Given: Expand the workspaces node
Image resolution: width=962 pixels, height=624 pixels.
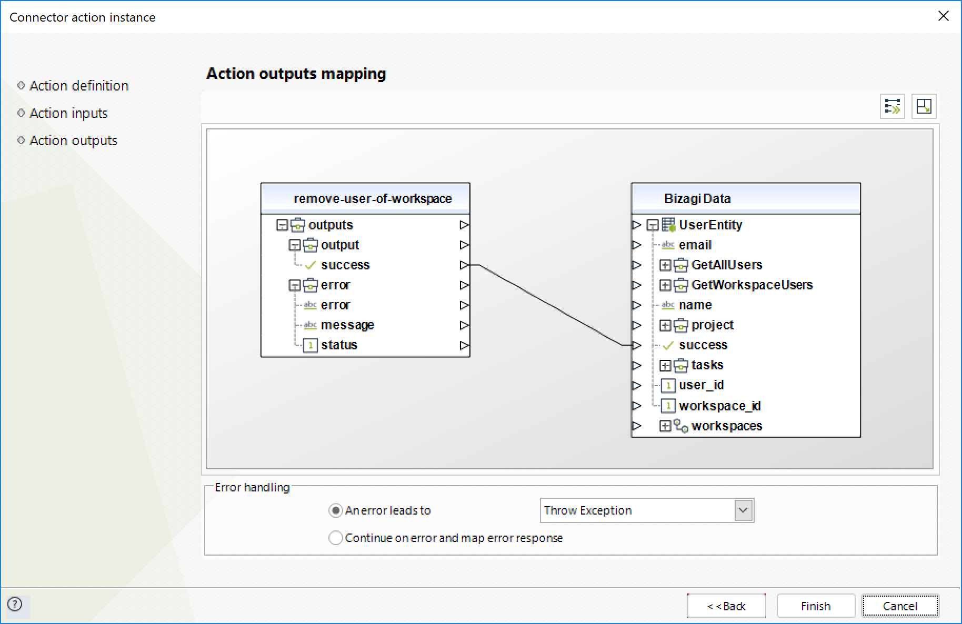Looking at the screenshot, I should [665, 426].
